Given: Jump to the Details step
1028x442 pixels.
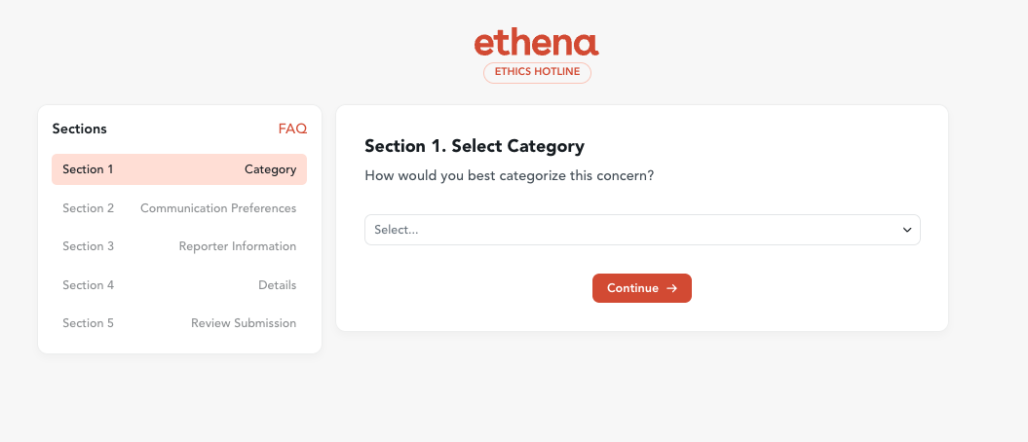Looking at the screenshot, I should pyautogui.click(x=278, y=285).
